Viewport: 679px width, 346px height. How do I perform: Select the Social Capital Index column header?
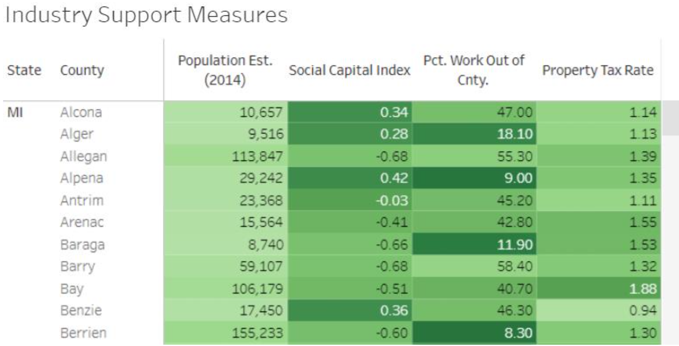[x=349, y=70]
